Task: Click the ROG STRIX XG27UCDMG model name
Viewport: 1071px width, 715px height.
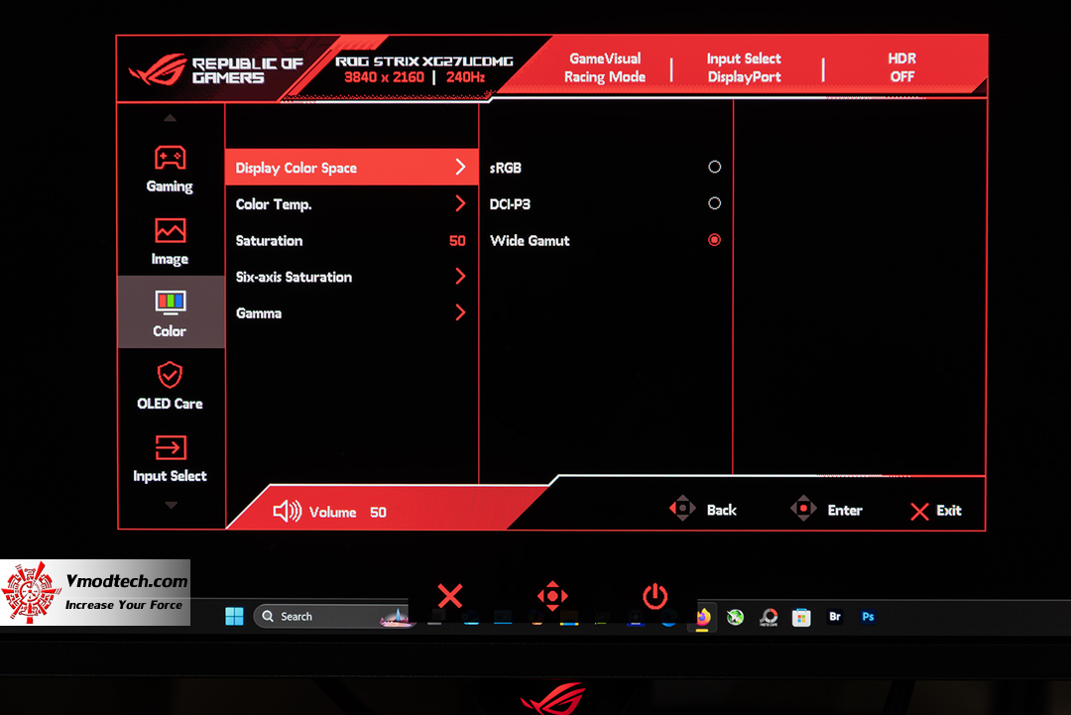Action: pos(424,60)
